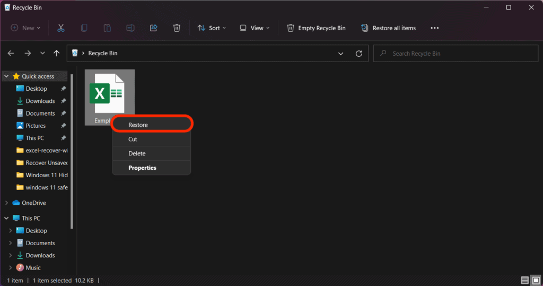Click the Search Recycle Bin field
543x286 pixels.
point(456,54)
